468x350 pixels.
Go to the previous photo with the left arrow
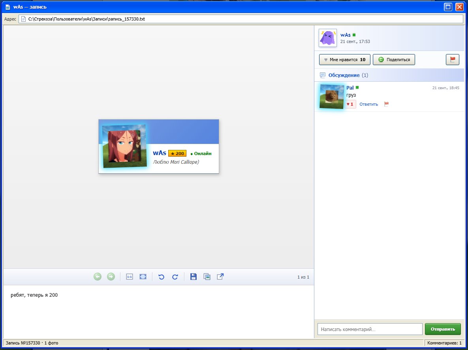pyautogui.click(x=98, y=277)
